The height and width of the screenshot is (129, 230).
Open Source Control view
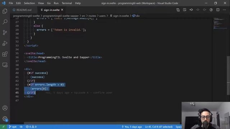[5, 33]
